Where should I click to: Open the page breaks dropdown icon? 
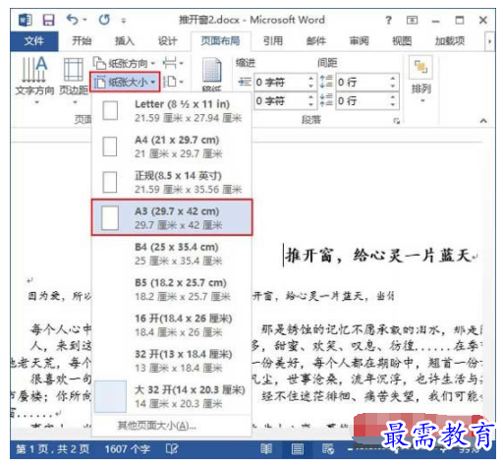[173, 63]
